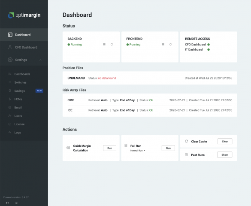Click the Clear Cache refresh icon
Image resolution: width=251 pixels, height=206 pixels.
coord(187,141)
